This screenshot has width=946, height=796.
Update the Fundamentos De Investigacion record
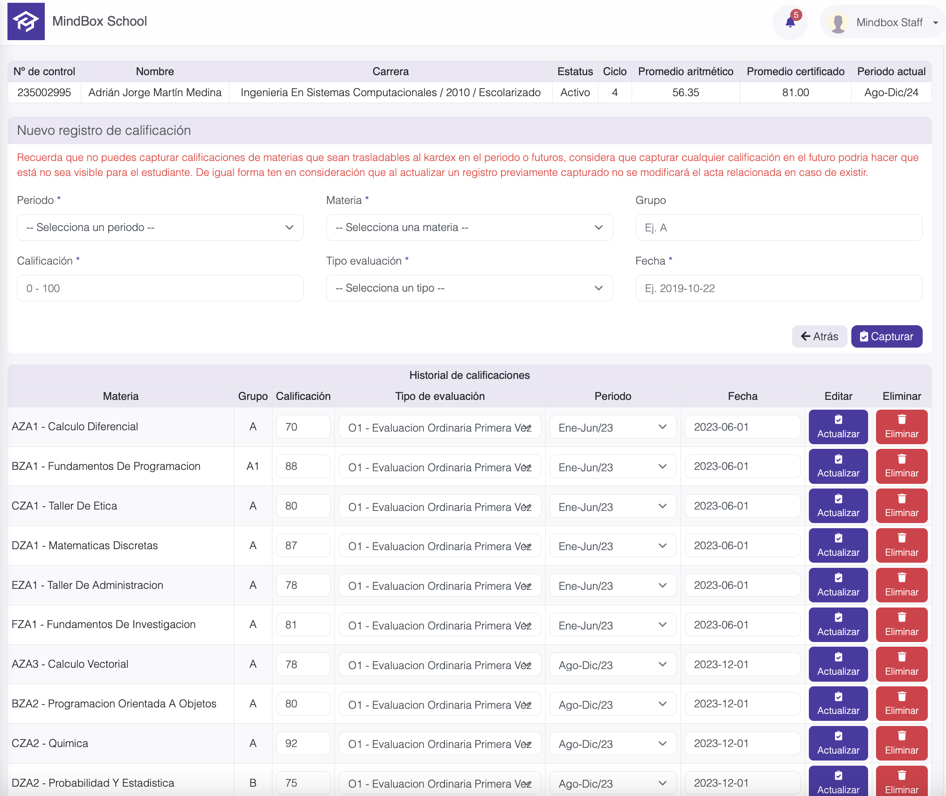(x=838, y=625)
